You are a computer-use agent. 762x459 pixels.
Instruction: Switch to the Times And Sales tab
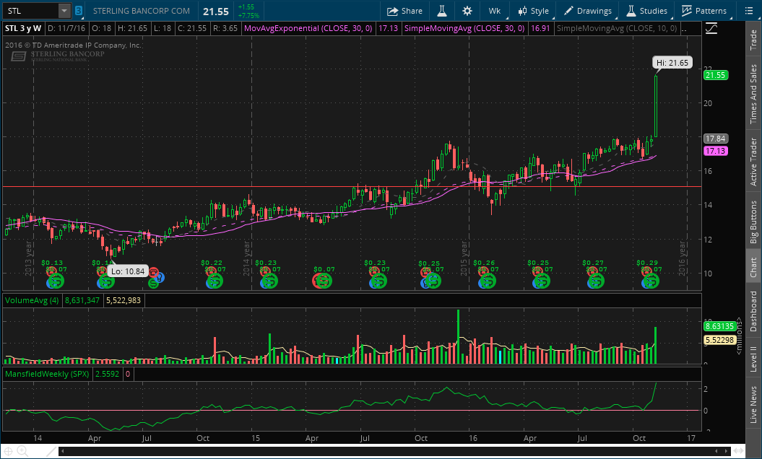tap(753, 93)
